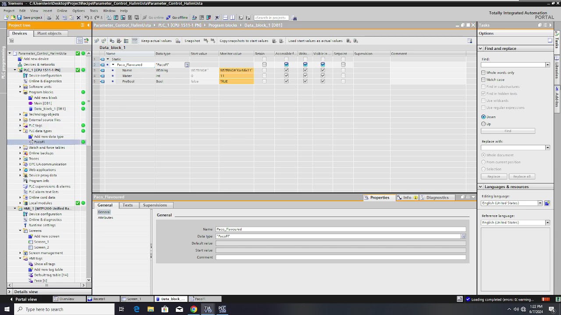Open the PLCSIM taskbar icon
Image resolution: width=561 pixels, height=315 pixels.
222,309
